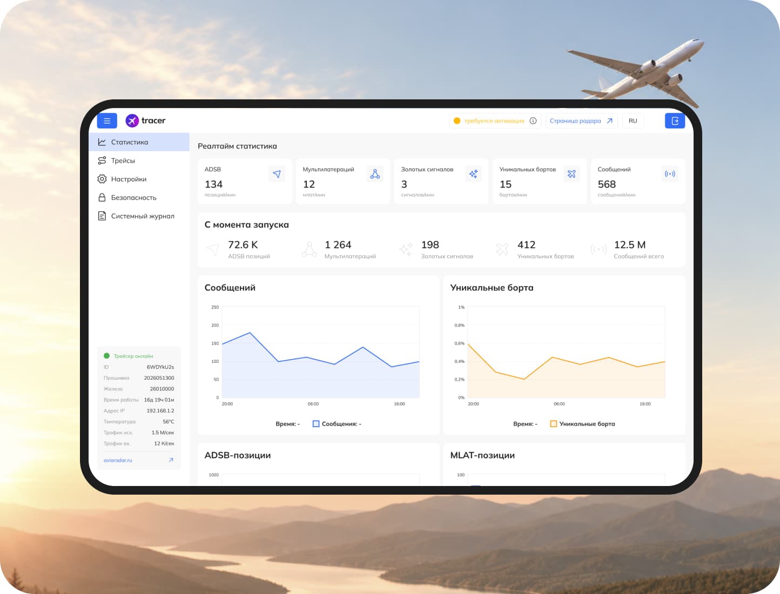Click the temperature value 56°C
Viewport: 780px width, 594px height.
[169, 422]
